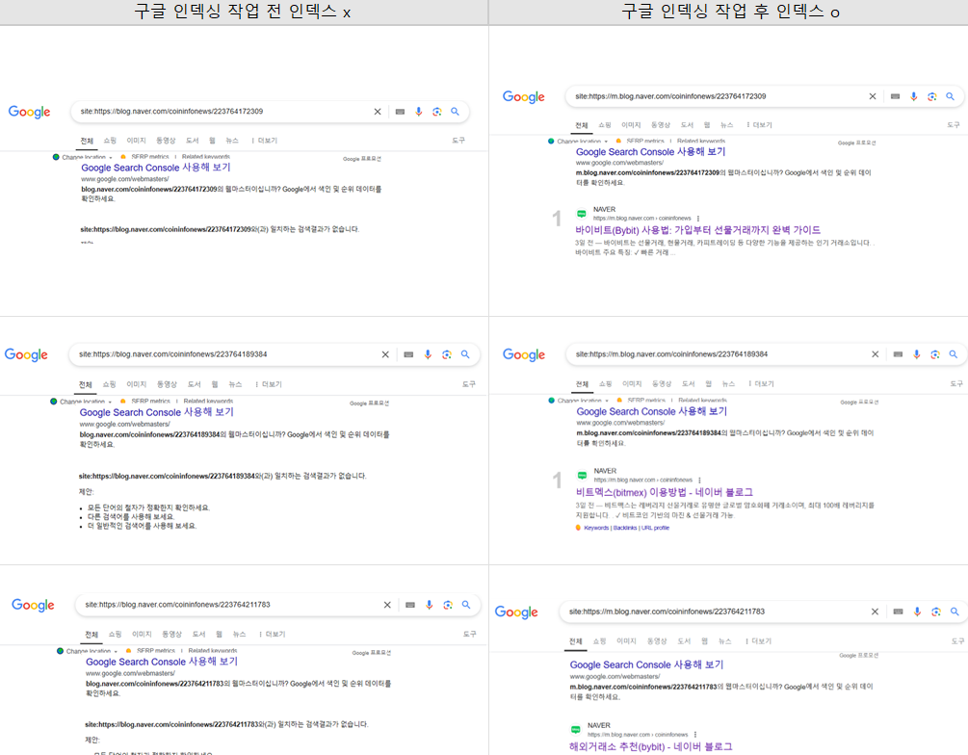968x755 pixels.
Task: Start voice search in blog.naver.com 223764172309 panel
Action: [419, 112]
